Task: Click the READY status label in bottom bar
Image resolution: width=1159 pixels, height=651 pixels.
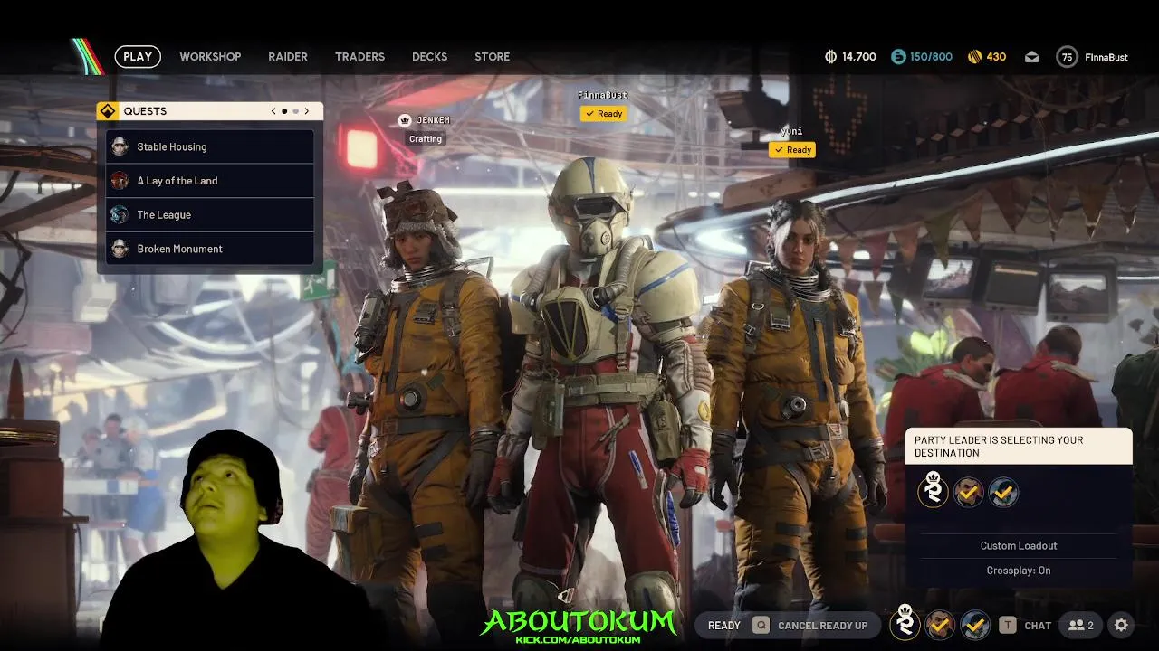Action: tap(724, 626)
